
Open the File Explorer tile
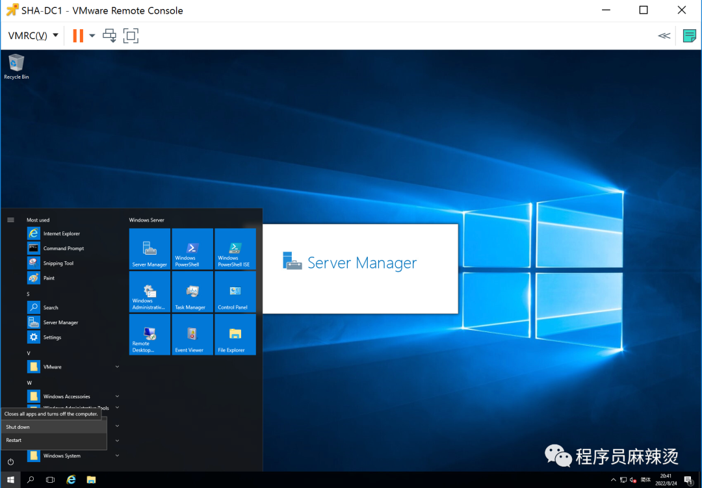click(235, 335)
